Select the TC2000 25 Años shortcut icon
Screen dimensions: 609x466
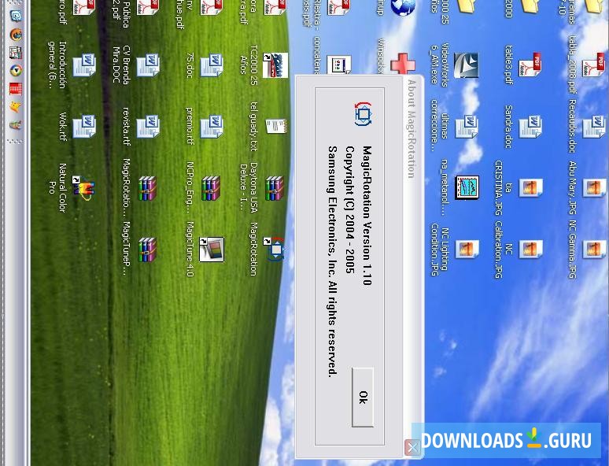(x=275, y=65)
